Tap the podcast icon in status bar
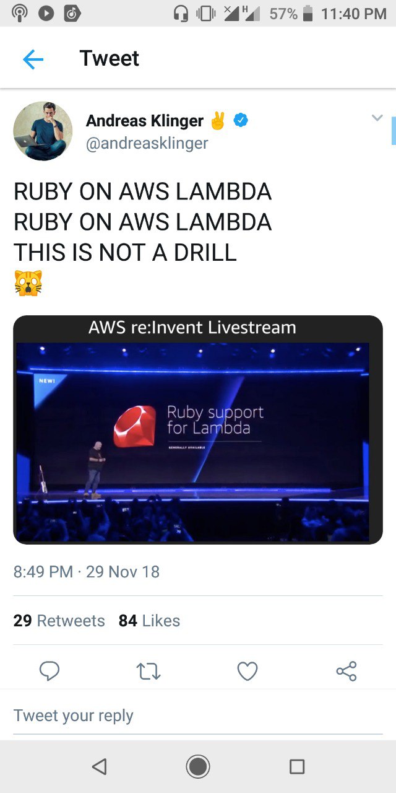Image resolution: width=396 pixels, height=793 pixels. [20, 14]
